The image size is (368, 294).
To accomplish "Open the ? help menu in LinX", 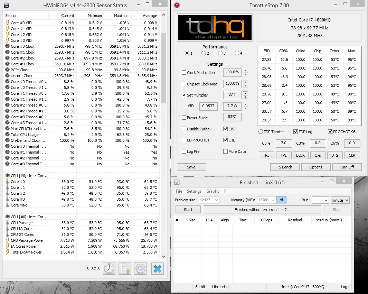I will click(225, 191).
